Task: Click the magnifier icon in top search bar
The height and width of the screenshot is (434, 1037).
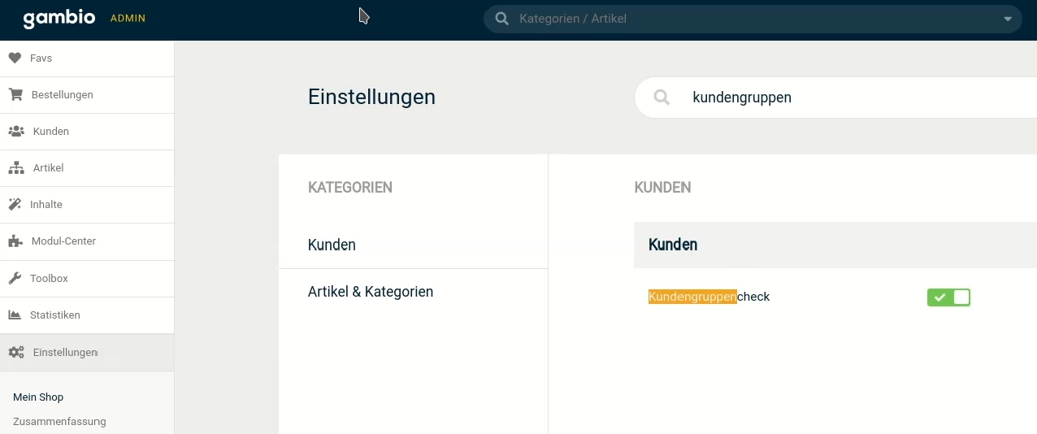Action: (x=502, y=19)
